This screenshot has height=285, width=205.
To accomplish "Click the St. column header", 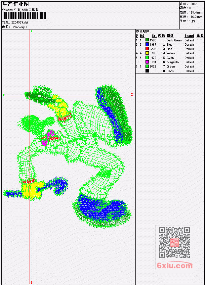I will 154,36.
